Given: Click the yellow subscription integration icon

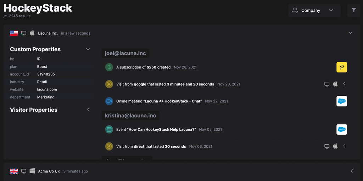Looking at the screenshot, I should (x=342, y=67).
